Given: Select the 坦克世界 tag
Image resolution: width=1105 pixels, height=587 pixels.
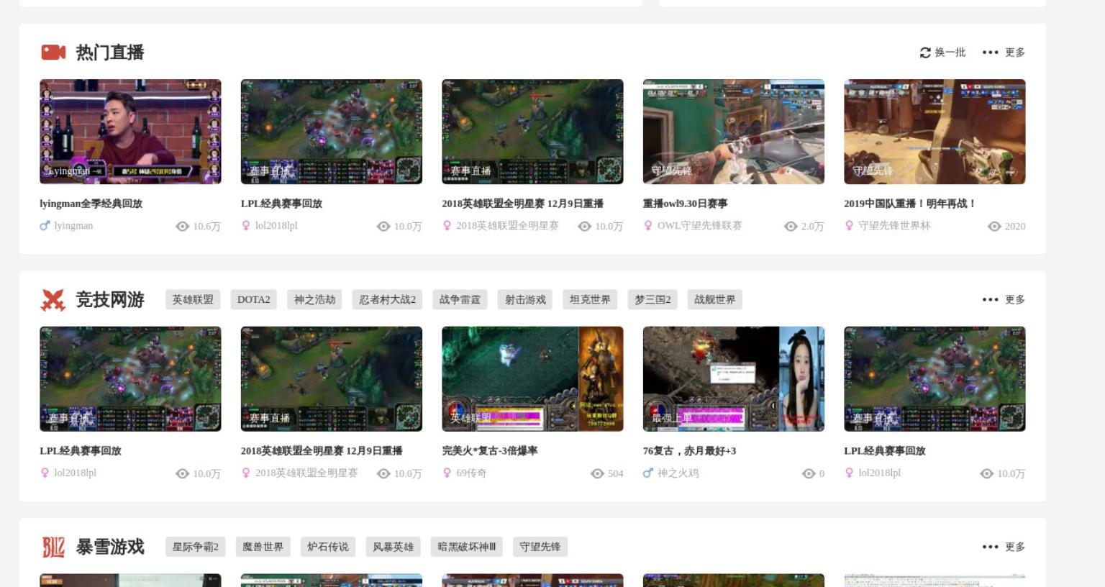Looking at the screenshot, I should coord(590,300).
